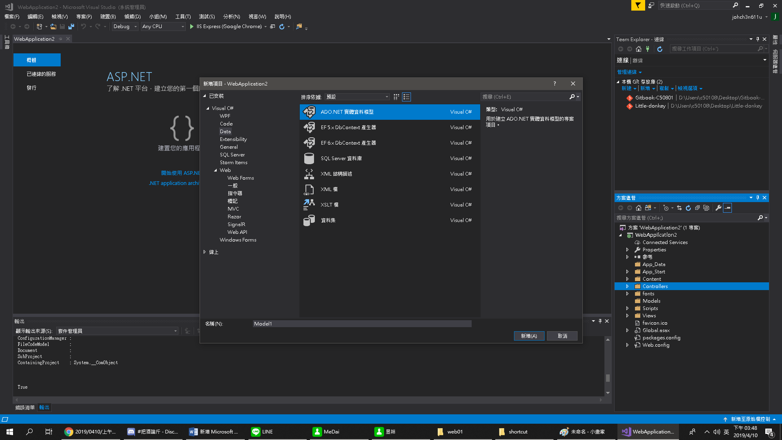This screenshot has width=782, height=440.
Task: Click the notification flag icon in title bar
Action: [x=638, y=5]
